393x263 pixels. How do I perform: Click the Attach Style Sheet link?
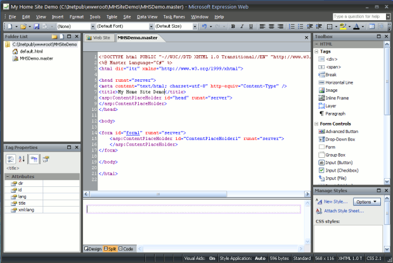coord(344,210)
